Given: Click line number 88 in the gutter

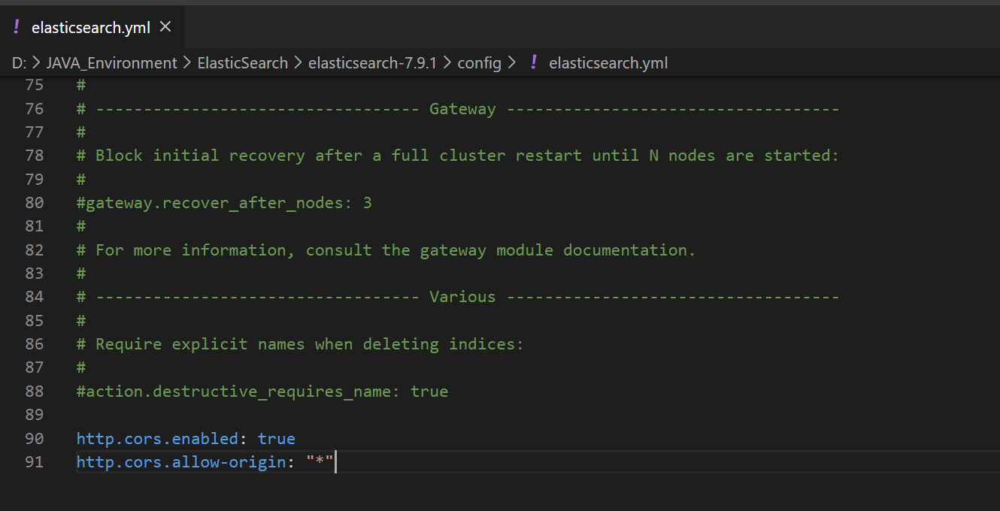Looking at the screenshot, I should tap(35, 392).
